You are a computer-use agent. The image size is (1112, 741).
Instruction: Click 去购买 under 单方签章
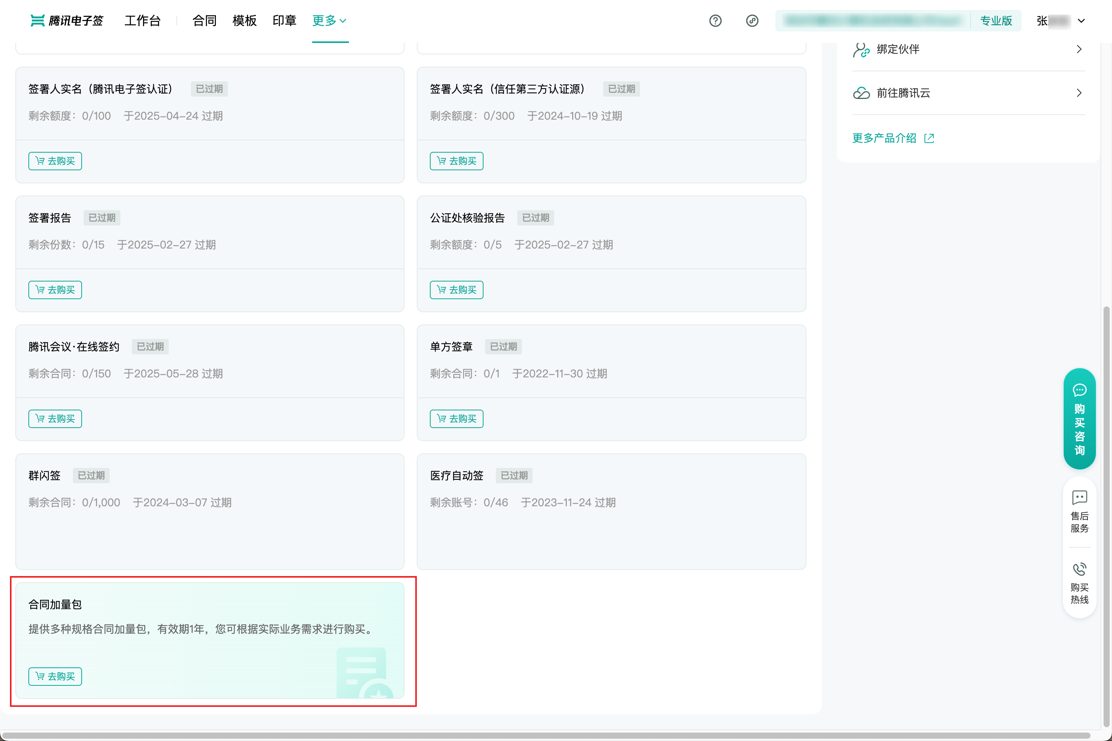(x=456, y=419)
